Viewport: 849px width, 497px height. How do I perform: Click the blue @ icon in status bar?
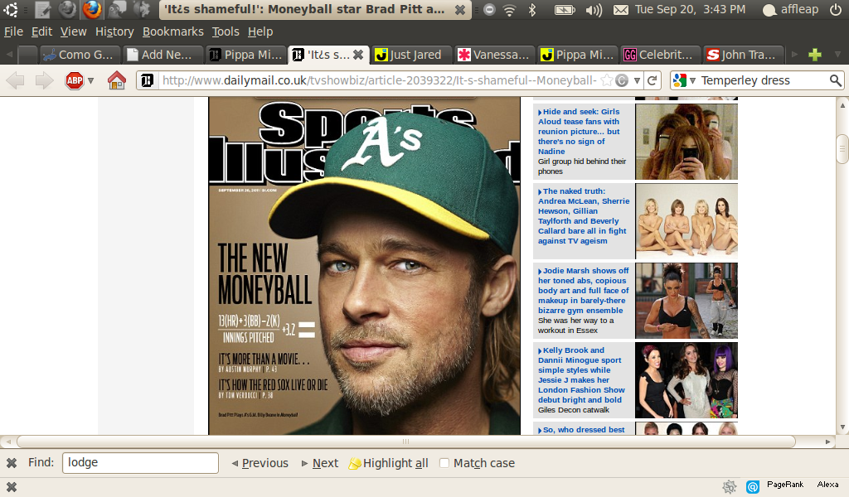(x=753, y=487)
